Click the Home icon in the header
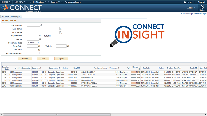Image resolution: width=207 pixels, height=116 pixels. point(185,2)
